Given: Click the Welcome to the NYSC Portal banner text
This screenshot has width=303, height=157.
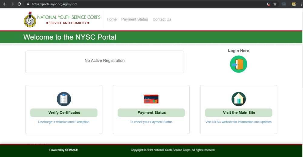Looking at the screenshot, I should 70,37.
